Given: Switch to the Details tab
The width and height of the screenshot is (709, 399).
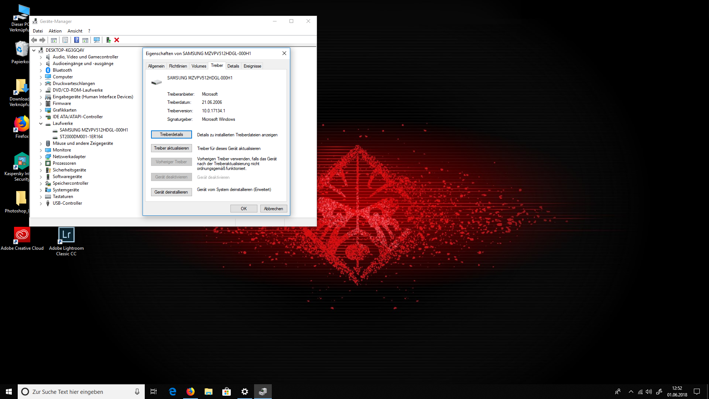Looking at the screenshot, I should coord(233,66).
